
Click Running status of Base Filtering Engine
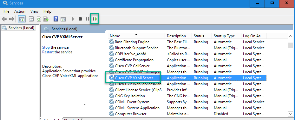pyautogui.click(x=201, y=42)
